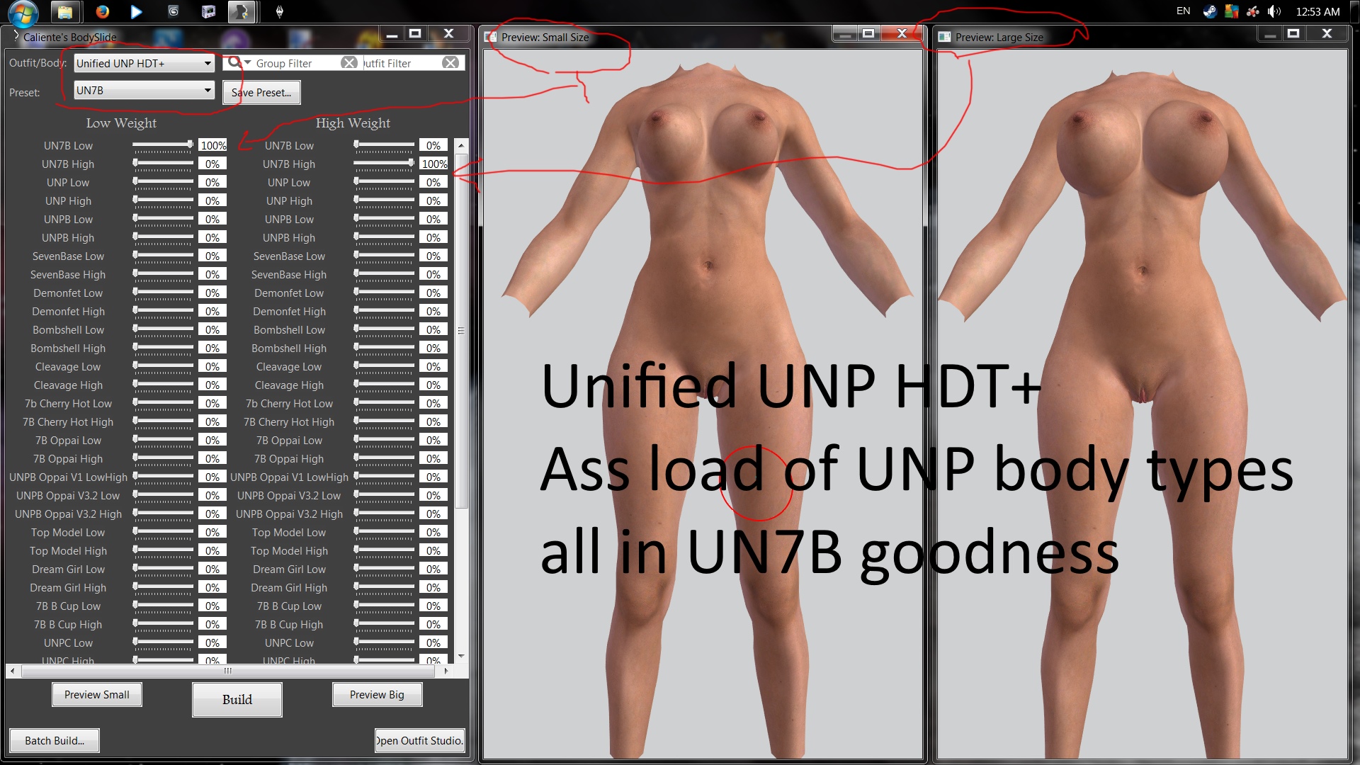Click the High Weight SevenBase Low slider
1360x765 pixels.
tap(384, 256)
